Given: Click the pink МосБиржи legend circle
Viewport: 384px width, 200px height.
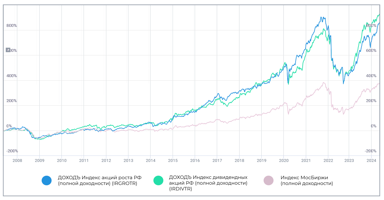Looking at the screenshot, I should pos(268,180).
